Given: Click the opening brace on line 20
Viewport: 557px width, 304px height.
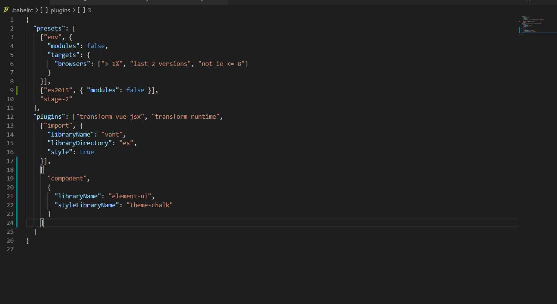Looking at the screenshot, I should point(49,187).
